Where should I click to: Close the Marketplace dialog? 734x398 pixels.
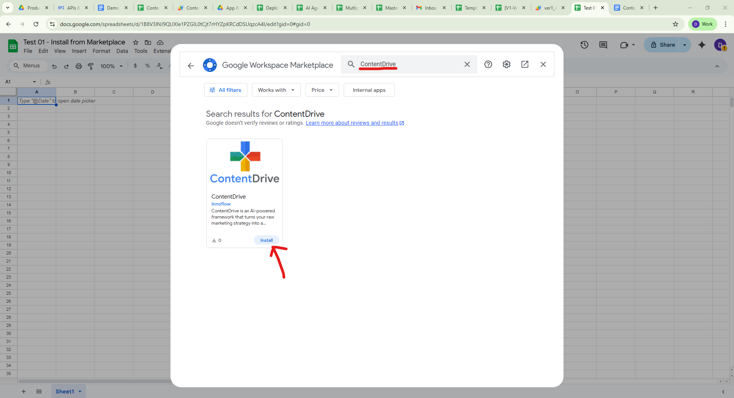[543, 64]
